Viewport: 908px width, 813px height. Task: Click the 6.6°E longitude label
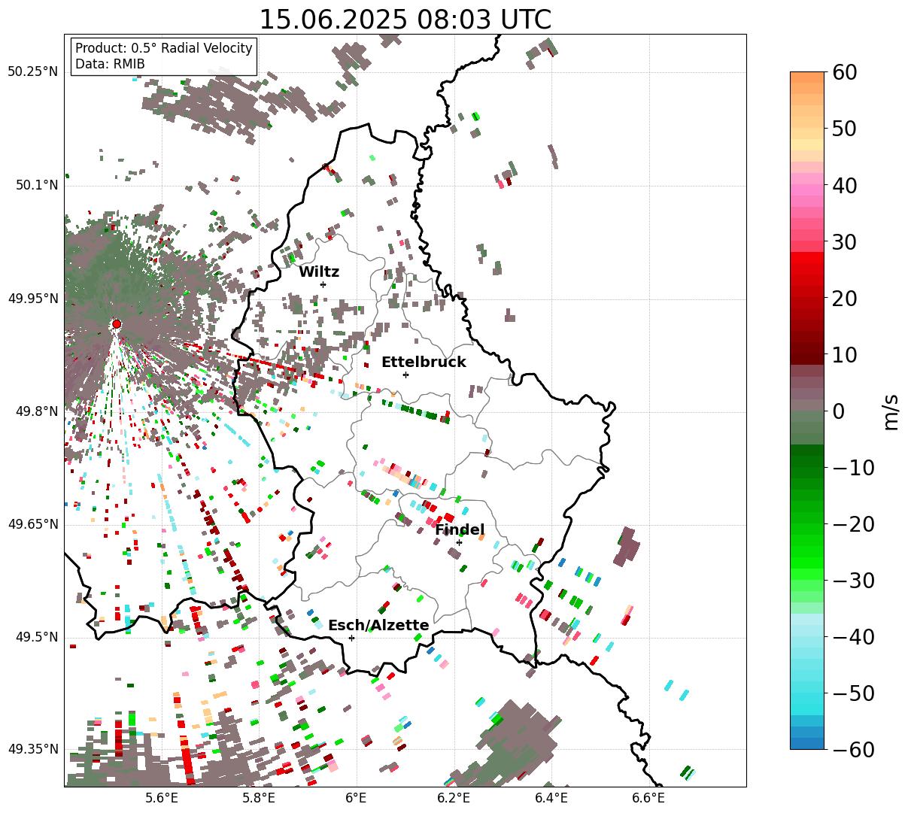[x=648, y=798]
